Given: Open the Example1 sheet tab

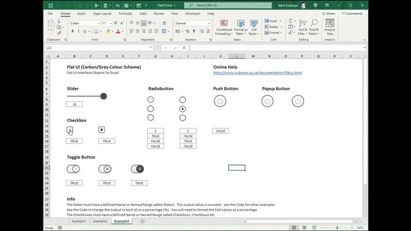Looking at the screenshot, I should click(79, 221).
